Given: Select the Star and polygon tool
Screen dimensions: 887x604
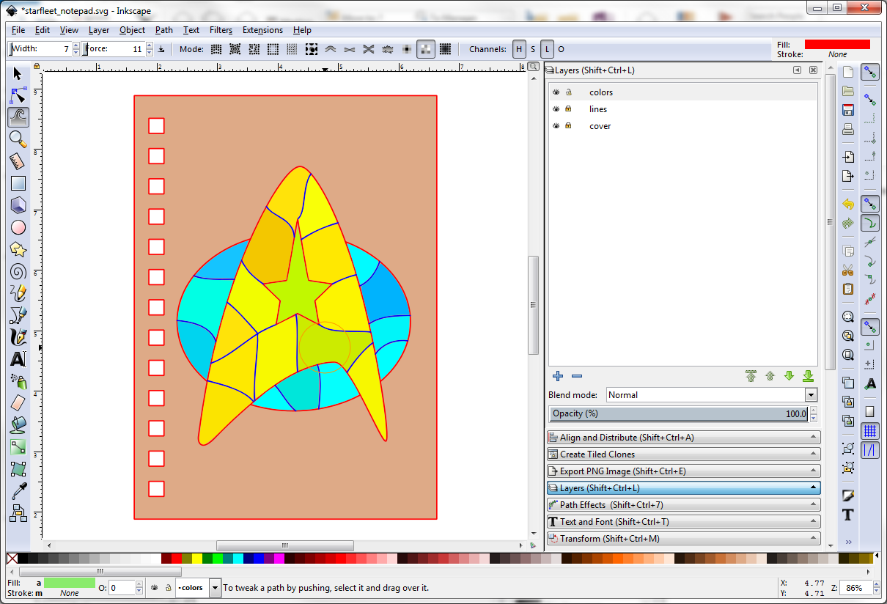Looking at the screenshot, I should tap(18, 249).
